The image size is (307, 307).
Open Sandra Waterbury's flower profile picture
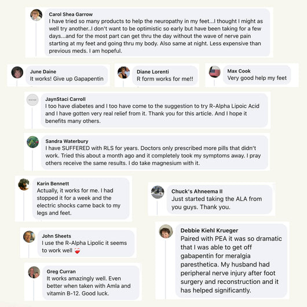[x=32, y=142]
